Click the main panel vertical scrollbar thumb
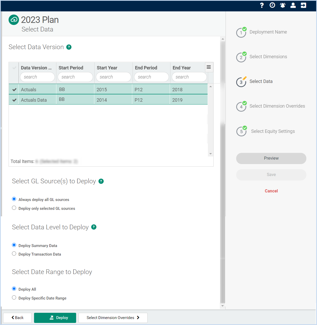This screenshot has width=317, height=325. point(222,172)
